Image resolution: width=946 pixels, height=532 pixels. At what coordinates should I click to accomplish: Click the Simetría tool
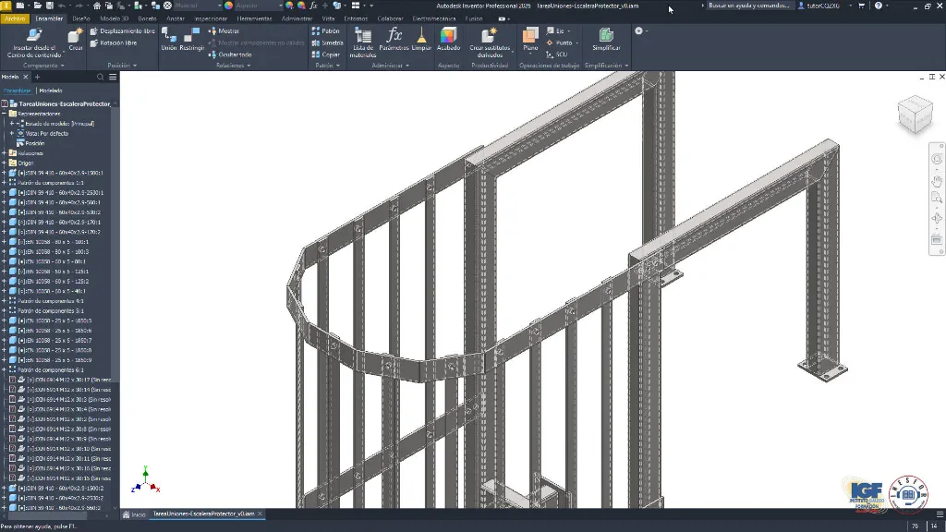click(x=328, y=42)
